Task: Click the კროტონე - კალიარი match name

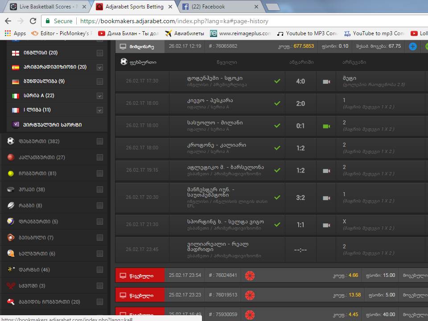Action: [x=217, y=145]
